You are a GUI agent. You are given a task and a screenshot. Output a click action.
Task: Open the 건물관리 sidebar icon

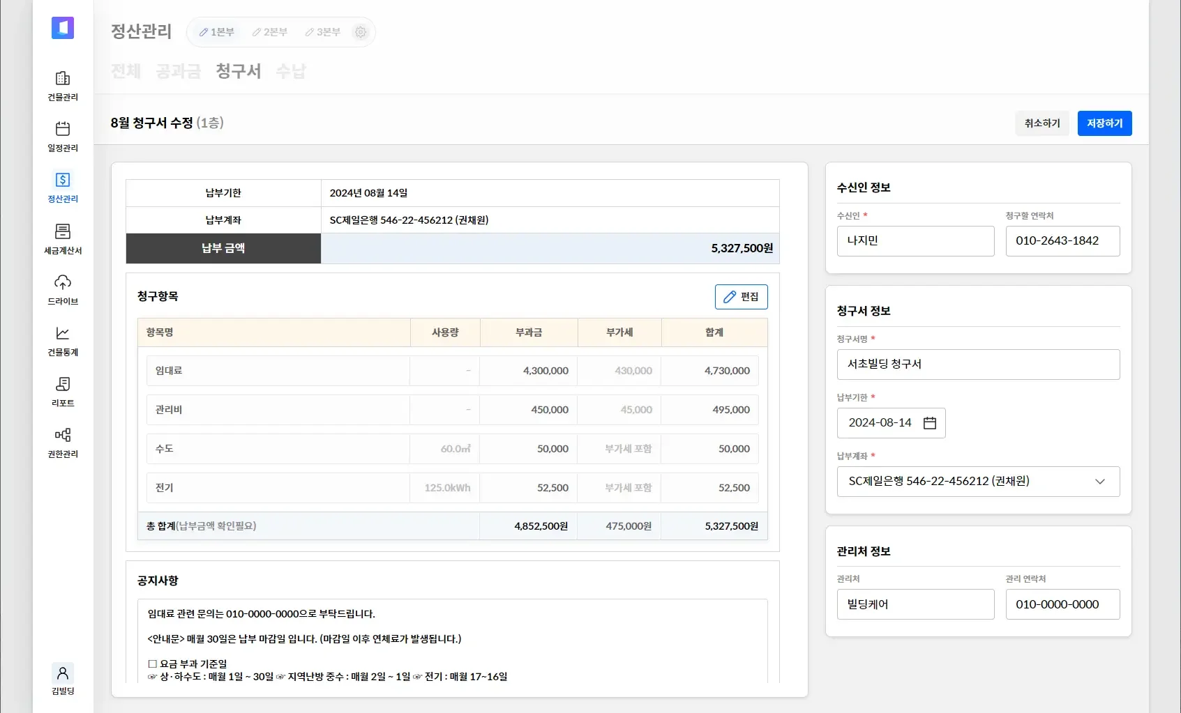tap(63, 79)
